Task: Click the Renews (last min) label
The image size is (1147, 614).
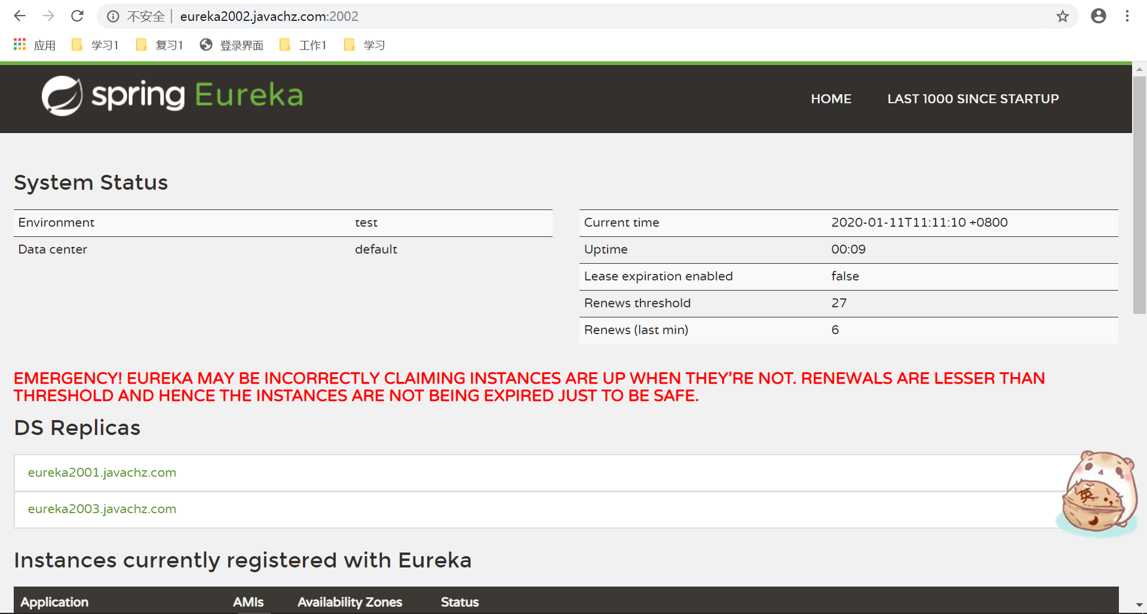Action: tap(636, 330)
